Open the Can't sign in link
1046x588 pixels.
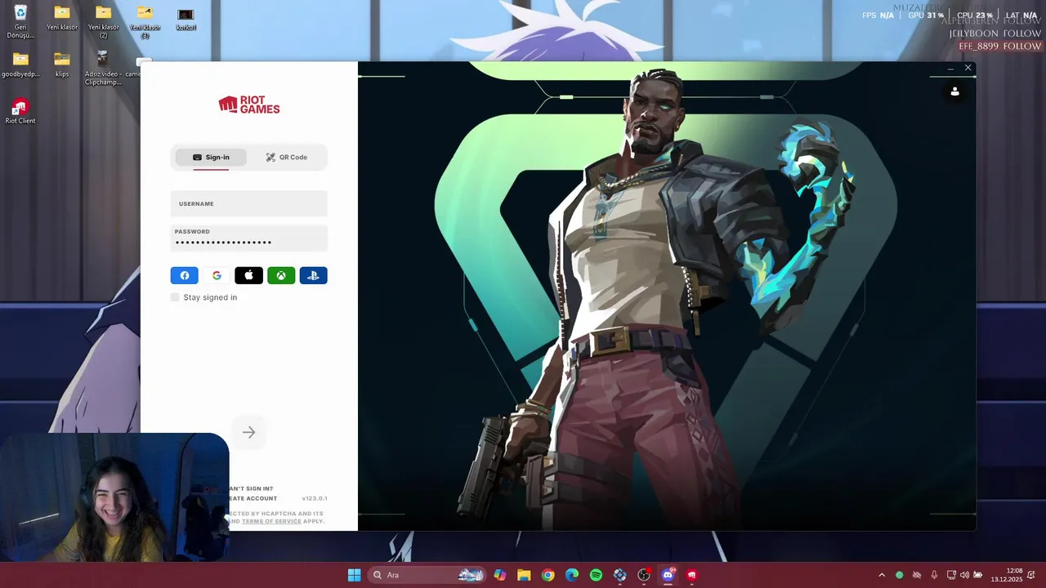(x=251, y=488)
